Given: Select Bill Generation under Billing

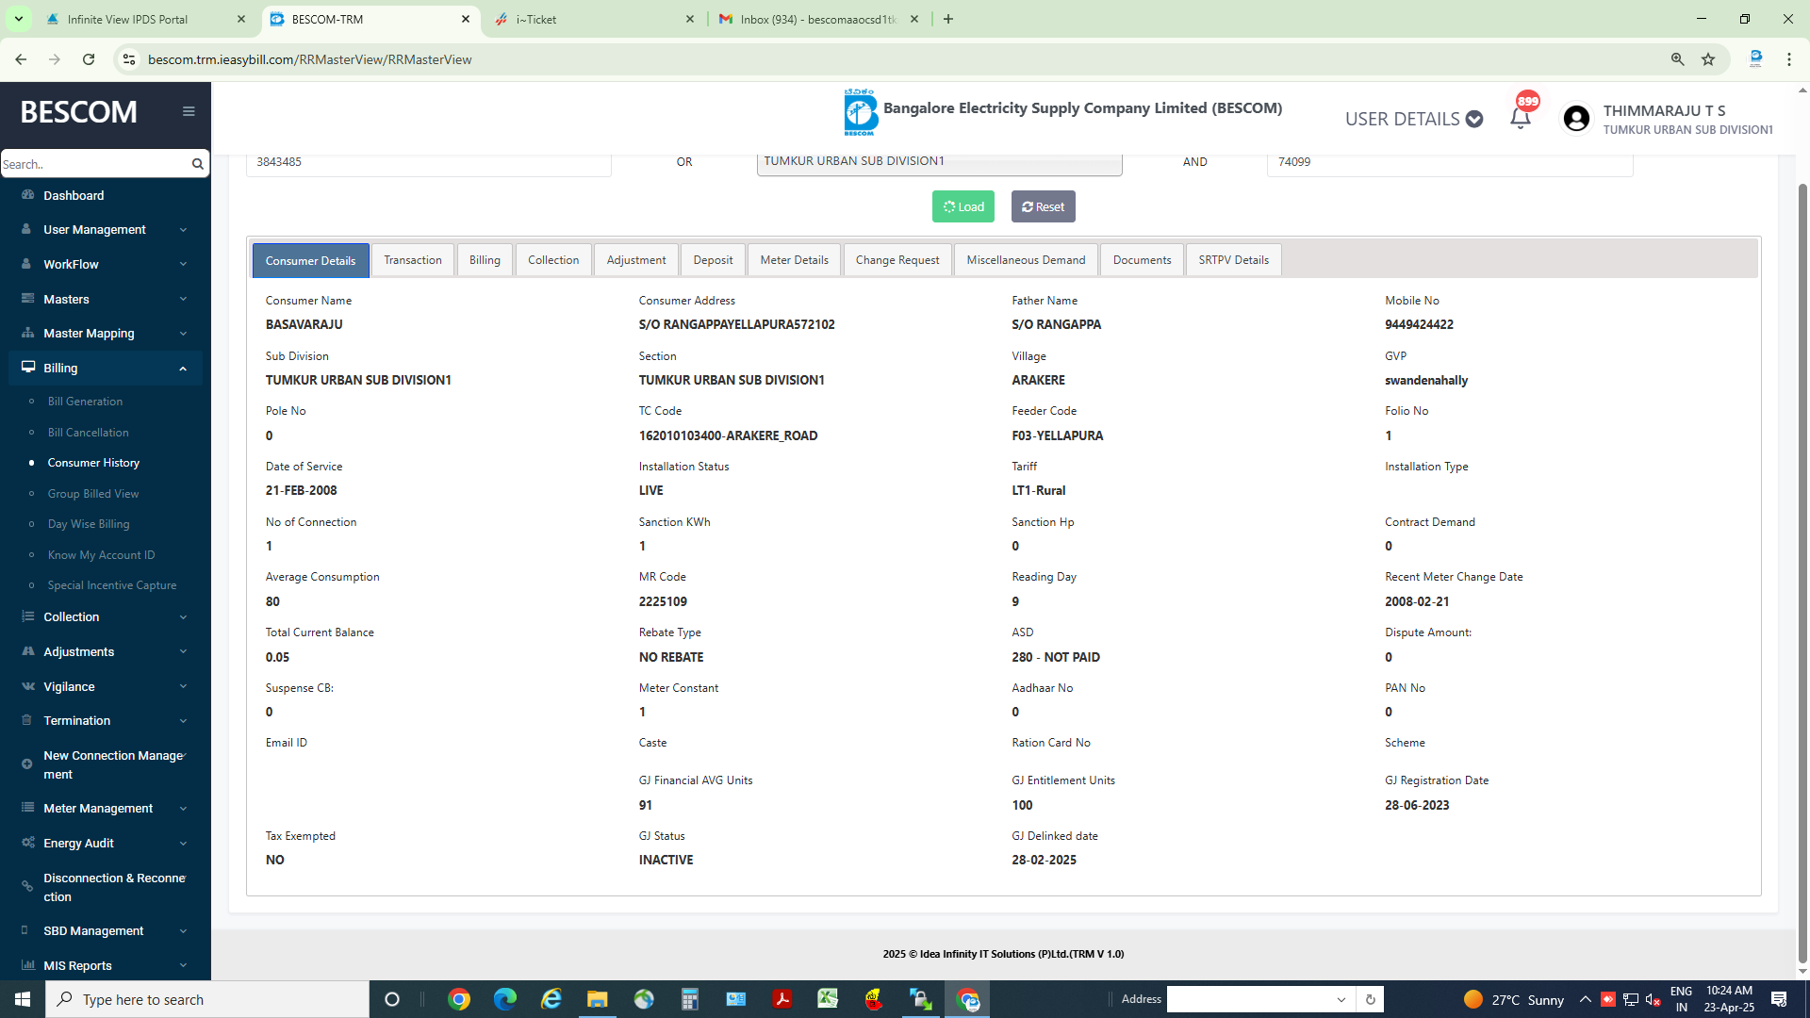Looking at the screenshot, I should (85, 402).
